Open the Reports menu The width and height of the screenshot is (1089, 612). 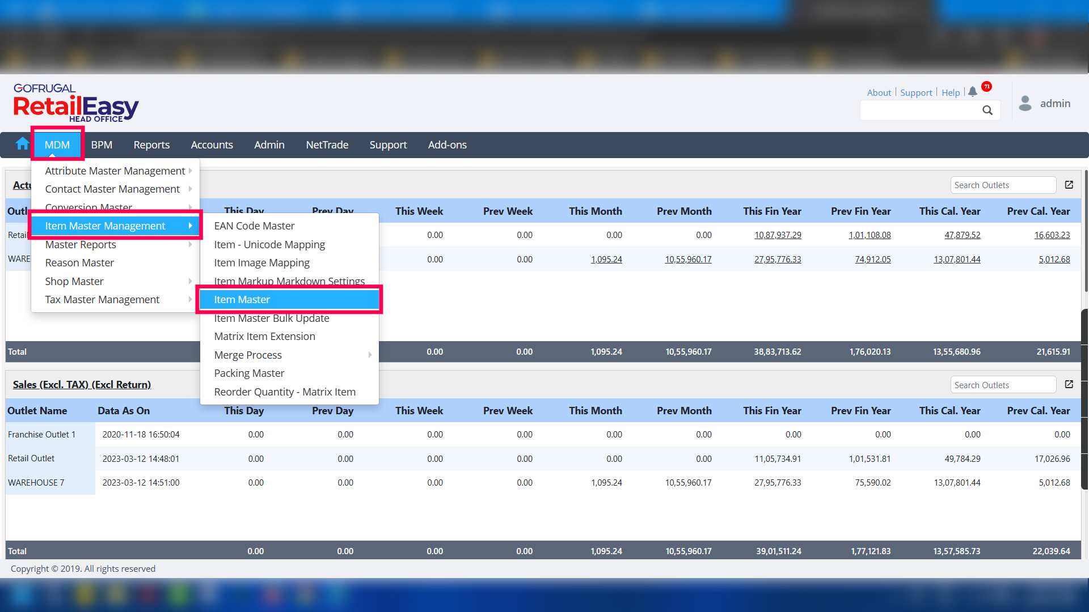coord(151,144)
